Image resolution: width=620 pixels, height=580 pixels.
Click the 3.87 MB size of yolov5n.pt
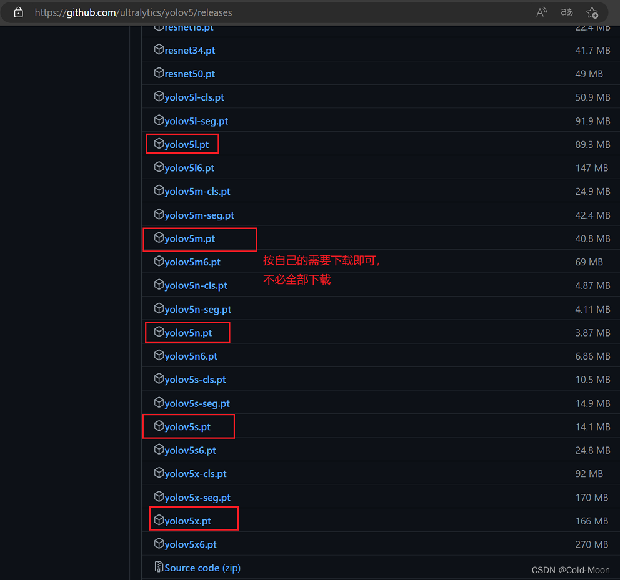tap(592, 333)
